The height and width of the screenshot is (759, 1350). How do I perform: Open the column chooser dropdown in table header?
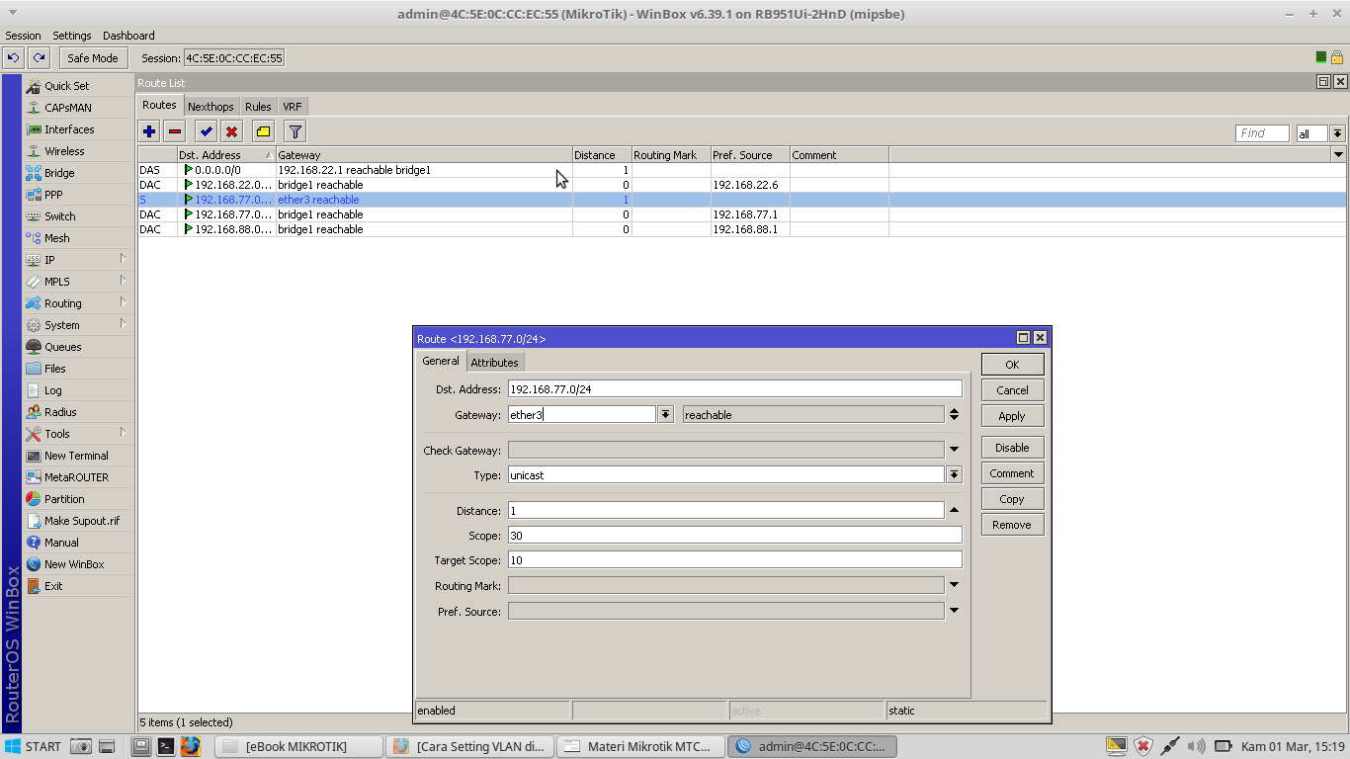pyautogui.click(x=1338, y=155)
